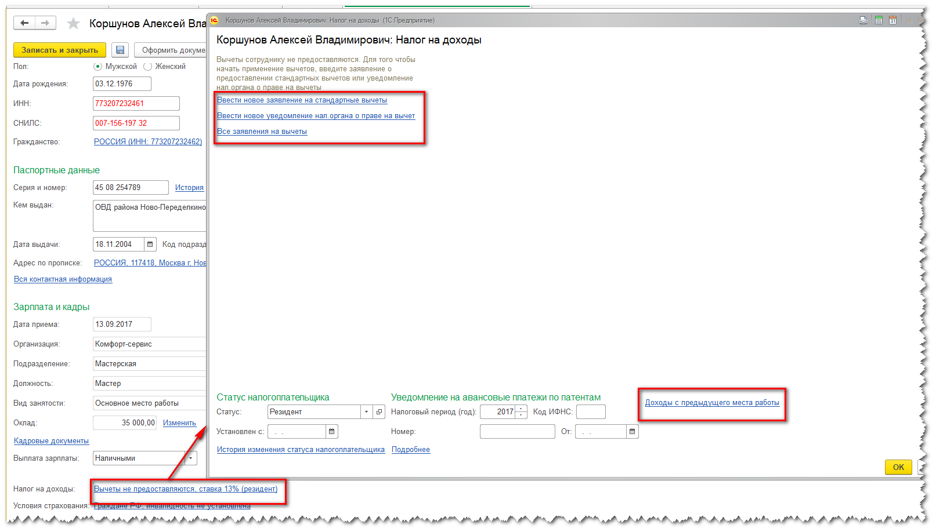Viewport: 936px width, 532px height.
Task: Open Все заявления на вычеты link
Action: [262, 132]
